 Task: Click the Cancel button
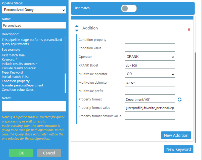click(x=49, y=153)
